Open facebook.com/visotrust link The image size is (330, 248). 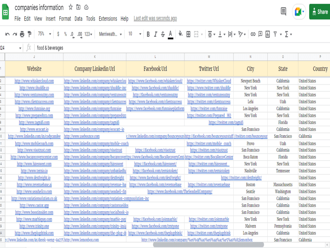155,150
